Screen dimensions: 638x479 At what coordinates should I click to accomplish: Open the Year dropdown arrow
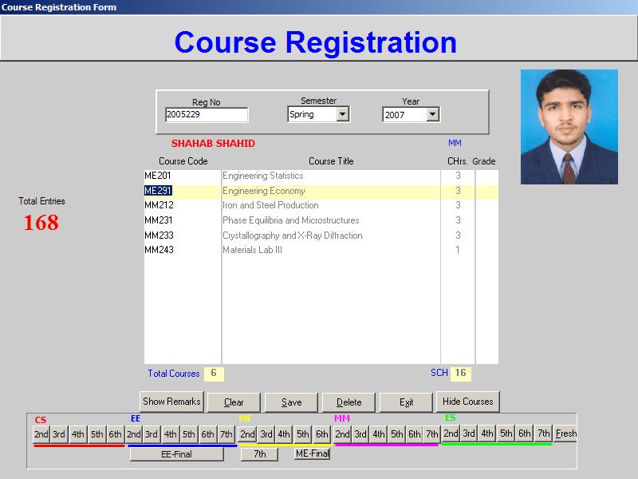coord(433,115)
